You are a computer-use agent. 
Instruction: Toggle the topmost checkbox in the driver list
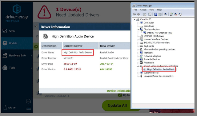(36, 26)
